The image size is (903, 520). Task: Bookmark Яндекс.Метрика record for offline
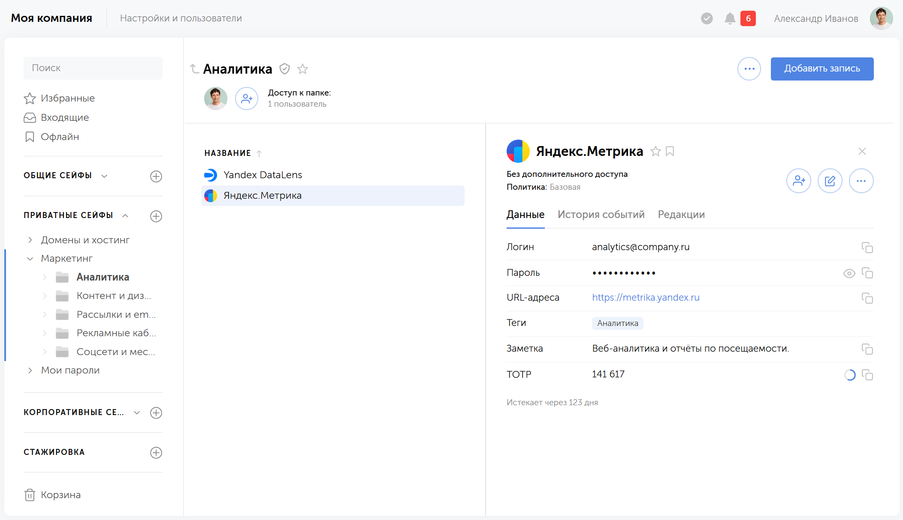pyautogui.click(x=670, y=151)
